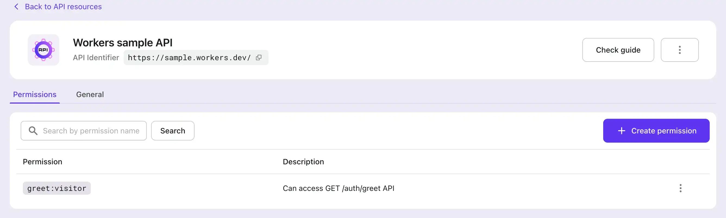Switch to the Permissions tab

[x=35, y=95]
